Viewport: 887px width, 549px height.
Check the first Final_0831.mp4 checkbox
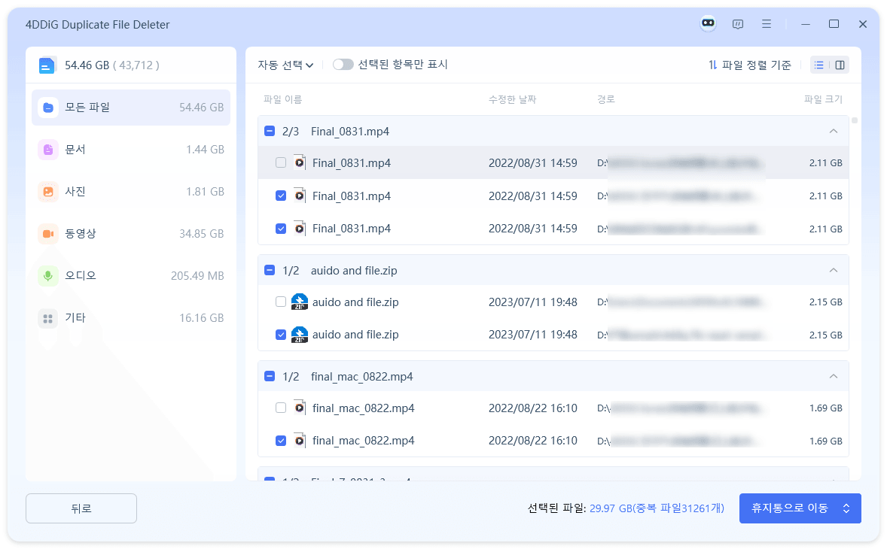click(281, 162)
